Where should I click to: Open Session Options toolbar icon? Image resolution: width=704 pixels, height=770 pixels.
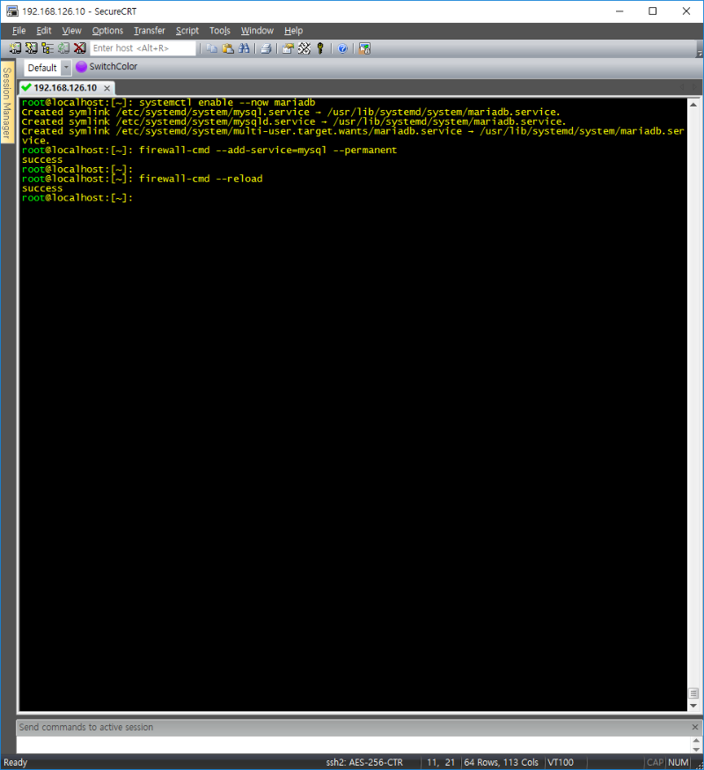288,48
